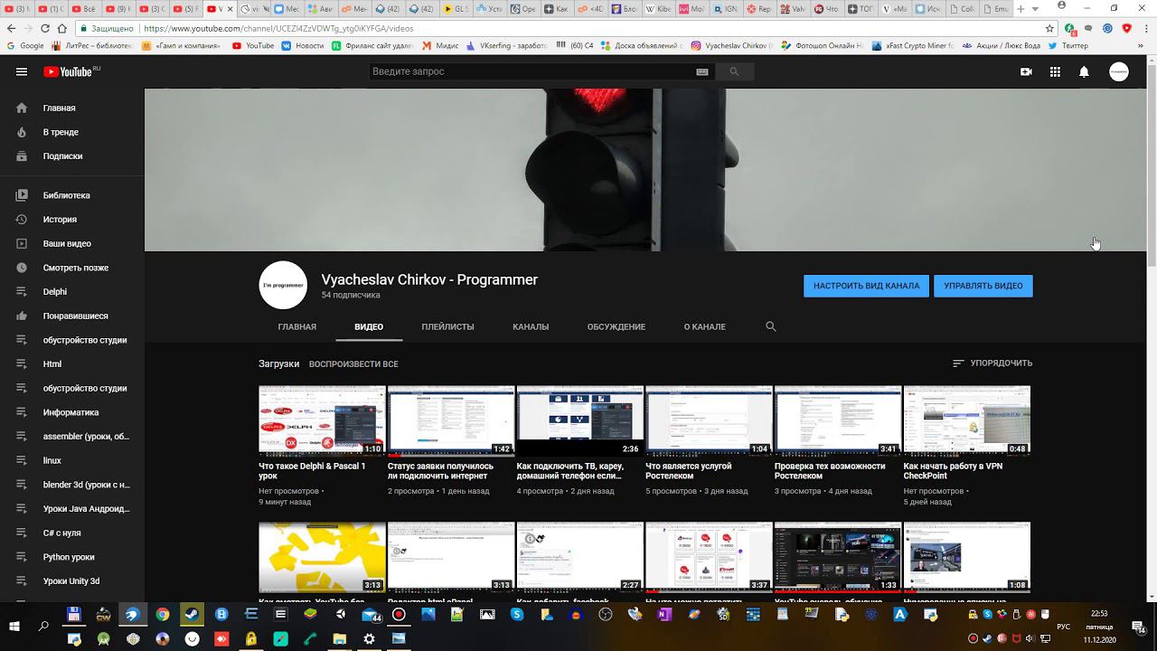The image size is (1157, 651).
Task: Open Понравившиеся in the sidebar
Action: coord(72,316)
